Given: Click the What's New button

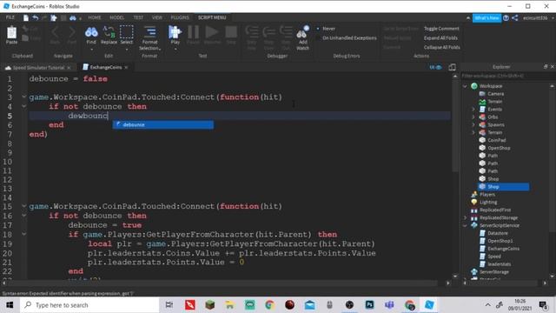Looking at the screenshot, I should coord(486,17).
